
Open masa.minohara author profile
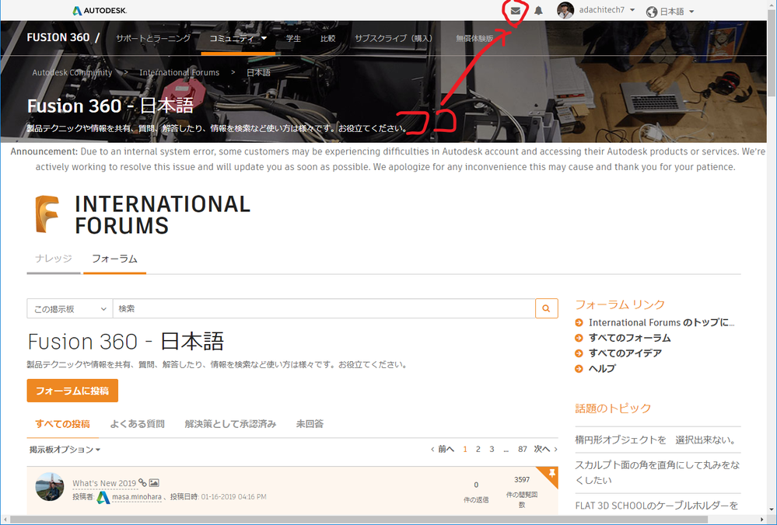pyautogui.click(x=137, y=497)
